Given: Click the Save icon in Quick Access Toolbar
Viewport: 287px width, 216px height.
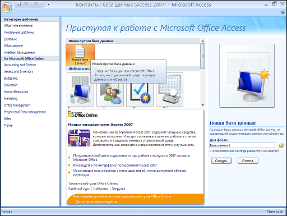Looking at the screenshot, I should (19, 4).
